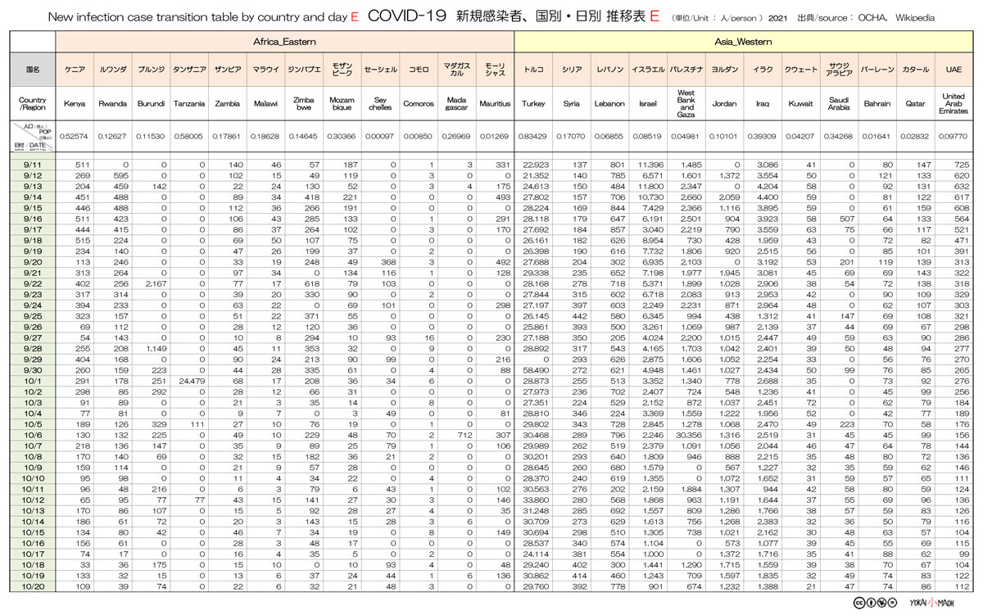Click the CC attribution person icon
The height and width of the screenshot is (615, 983).
[x=870, y=604]
